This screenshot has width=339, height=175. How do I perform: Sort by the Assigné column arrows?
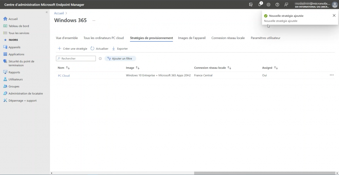coord(276,68)
